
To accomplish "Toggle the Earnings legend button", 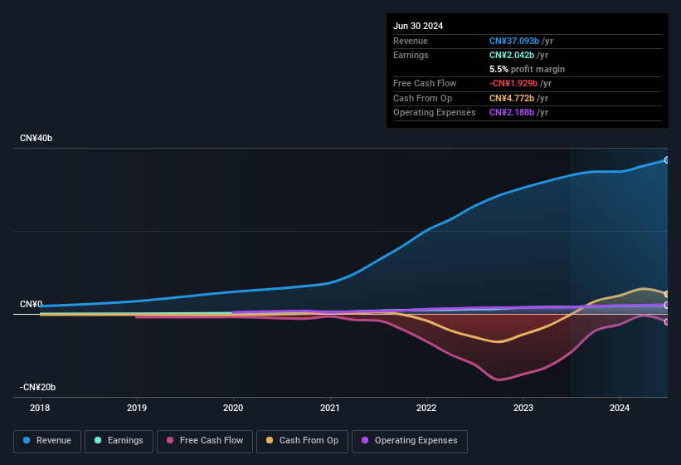I will point(119,441).
